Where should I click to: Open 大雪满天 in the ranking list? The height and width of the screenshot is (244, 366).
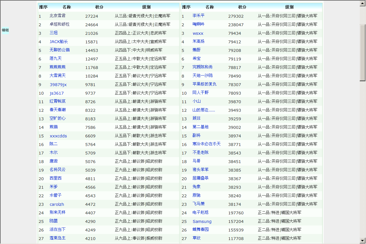coord(58,76)
